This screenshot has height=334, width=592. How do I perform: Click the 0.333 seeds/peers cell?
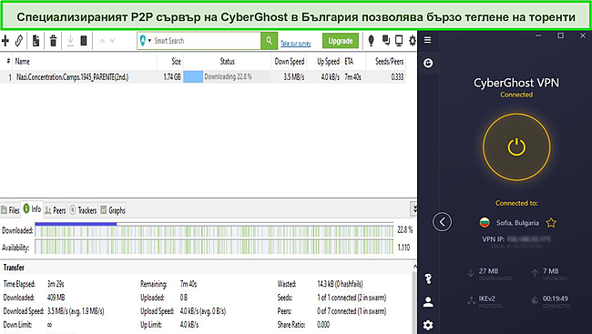pos(397,77)
